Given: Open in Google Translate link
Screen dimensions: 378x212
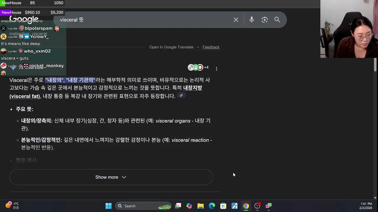Looking at the screenshot, I should click(171, 47).
